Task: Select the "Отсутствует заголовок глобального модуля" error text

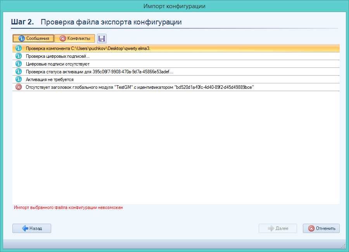Action: coord(140,87)
